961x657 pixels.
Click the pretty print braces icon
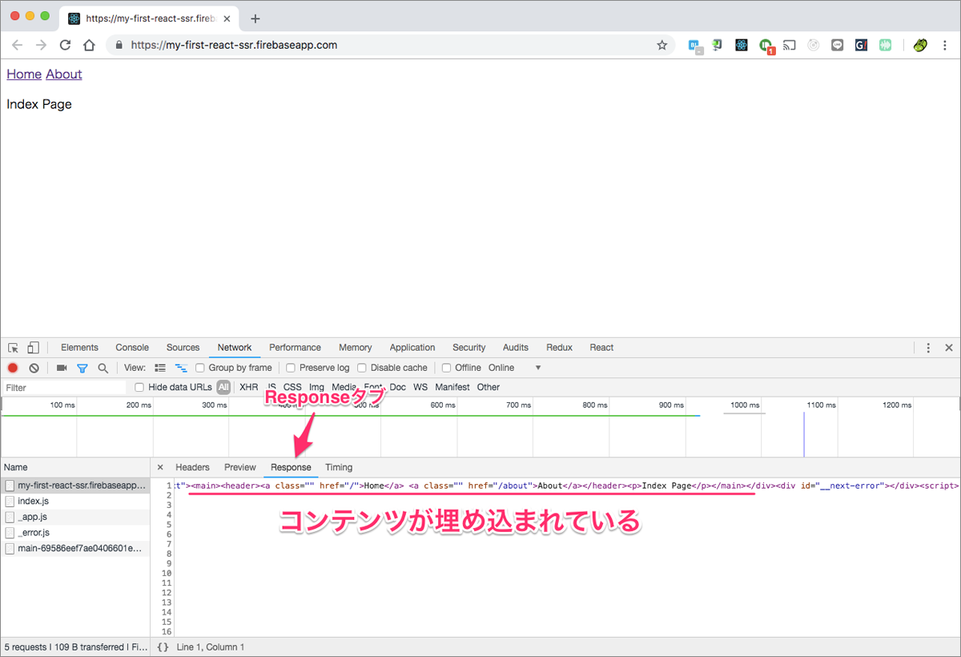coord(163,647)
